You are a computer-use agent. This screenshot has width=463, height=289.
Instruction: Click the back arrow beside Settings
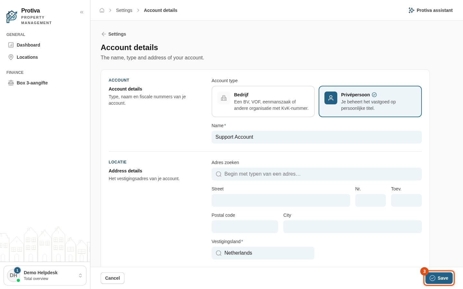click(104, 34)
